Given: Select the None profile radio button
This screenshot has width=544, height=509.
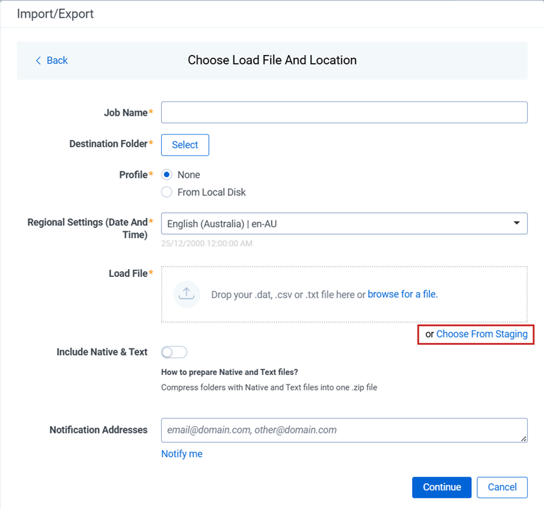Looking at the screenshot, I should tap(165, 174).
